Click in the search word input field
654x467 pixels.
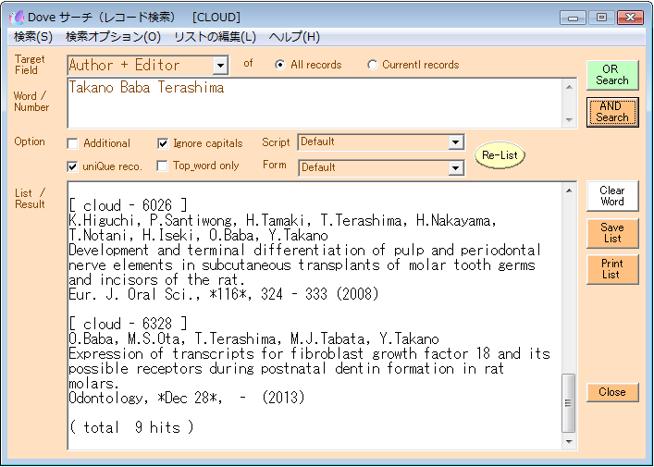[x=315, y=102]
